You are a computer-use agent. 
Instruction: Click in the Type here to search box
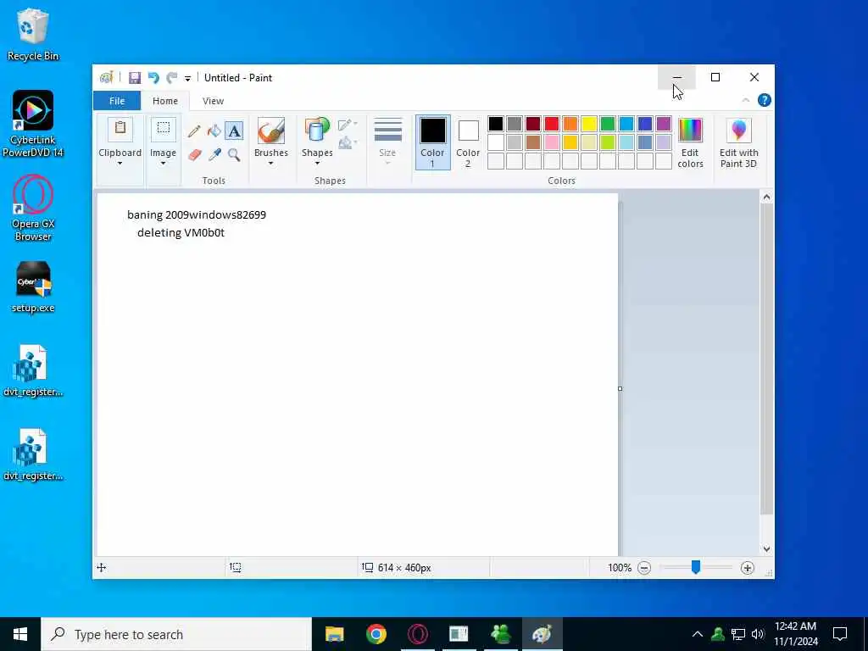click(176, 634)
